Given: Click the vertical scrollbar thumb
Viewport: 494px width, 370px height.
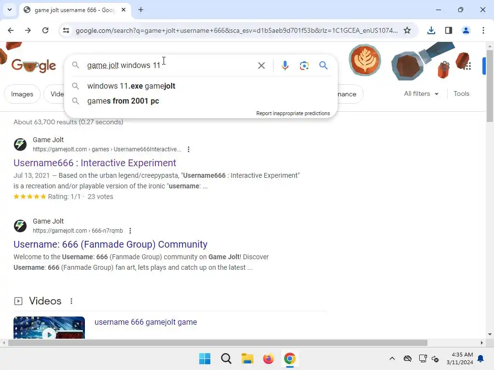Looking at the screenshot, I should 490,86.
